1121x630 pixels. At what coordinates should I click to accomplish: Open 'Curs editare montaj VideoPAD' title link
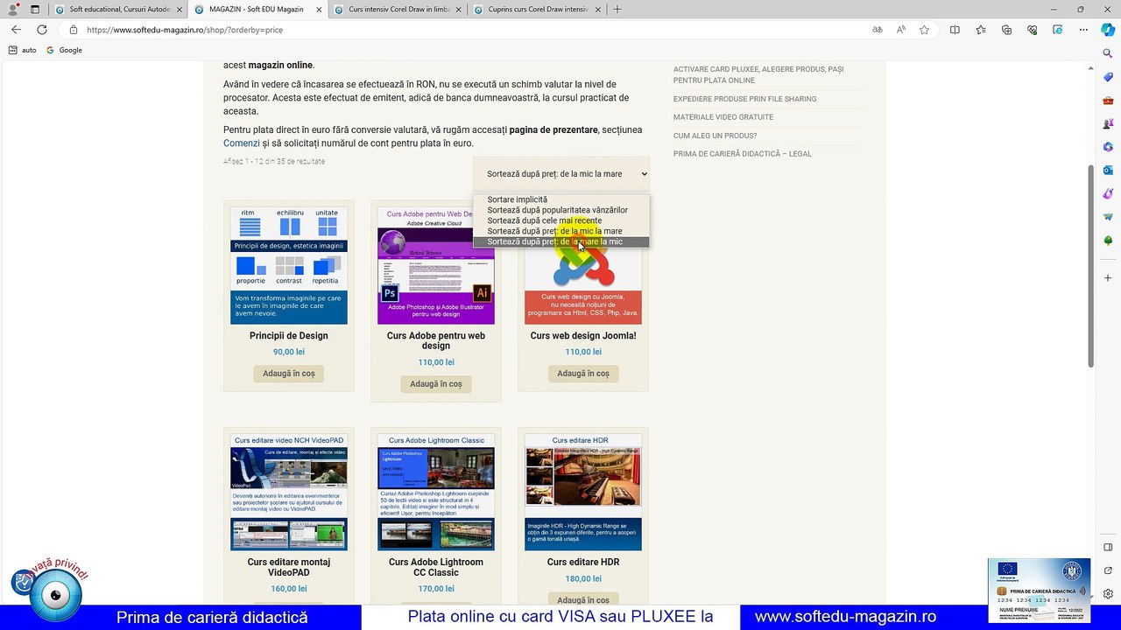289,568
